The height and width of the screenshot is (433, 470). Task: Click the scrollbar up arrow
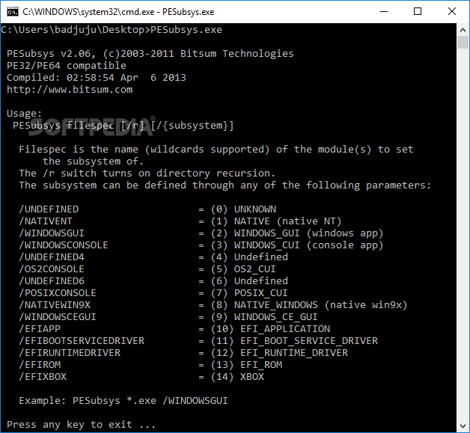463,30
